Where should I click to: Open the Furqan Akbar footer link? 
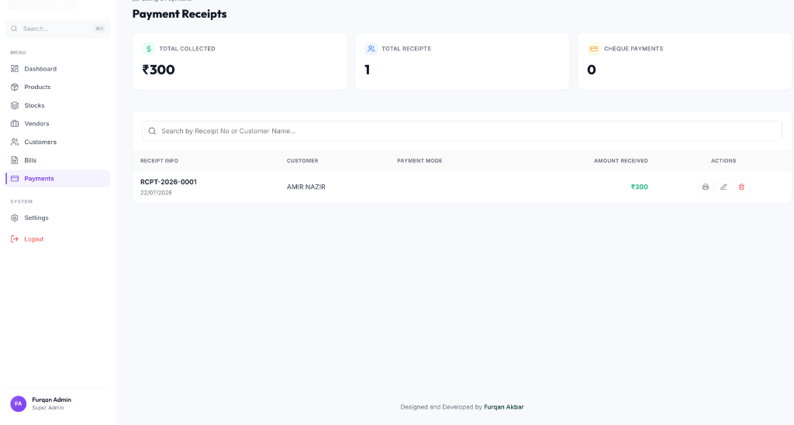pos(504,406)
